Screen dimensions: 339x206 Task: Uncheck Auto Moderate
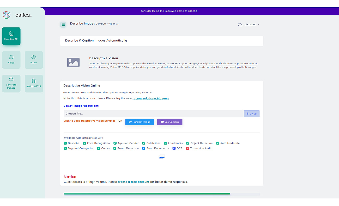(218, 143)
